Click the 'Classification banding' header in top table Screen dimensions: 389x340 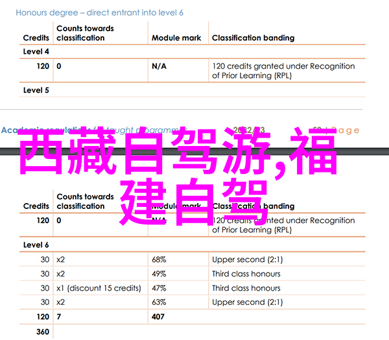point(253,38)
